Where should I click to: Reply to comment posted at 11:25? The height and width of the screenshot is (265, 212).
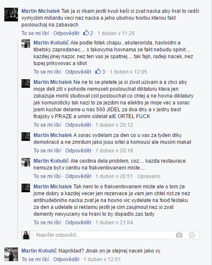click(x=66, y=33)
